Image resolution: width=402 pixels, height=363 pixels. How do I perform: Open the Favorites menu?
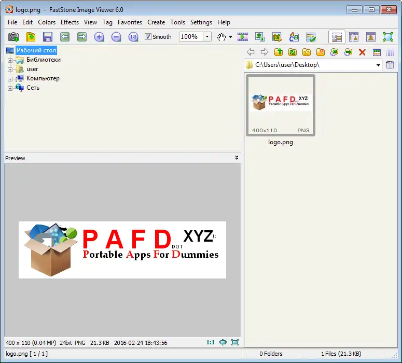click(x=130, y=22)
